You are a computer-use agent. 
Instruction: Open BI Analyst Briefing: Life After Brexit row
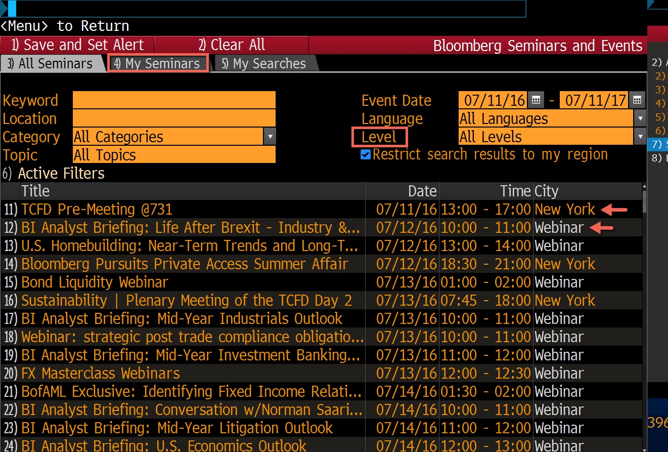click(x=321, y=227)
